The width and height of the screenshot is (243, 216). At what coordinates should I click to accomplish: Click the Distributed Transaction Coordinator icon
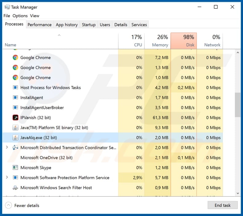tap(15, 147)
